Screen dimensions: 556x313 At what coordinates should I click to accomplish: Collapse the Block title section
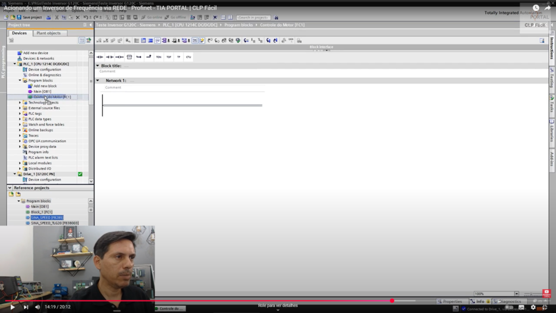click(98, 66)
